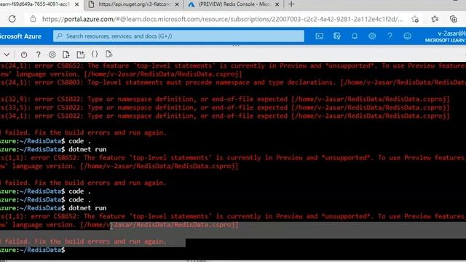Image resolution: width=466 pixels, height=262 pixels.
Task: Expand the shell type dropdown chevron
Action: [x=7, y=55]
